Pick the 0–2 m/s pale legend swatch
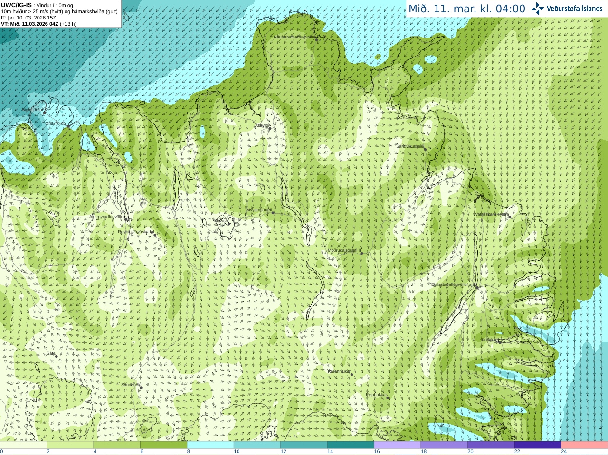 click(23, 445)
